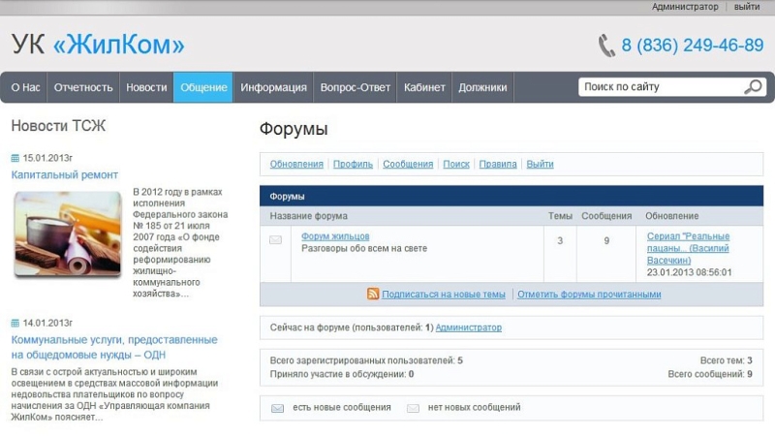Image resolution: width=775 pixels, height=436 pixels.
Task: Select Отчетность in the navigation bar
Action: pos(83,87)
